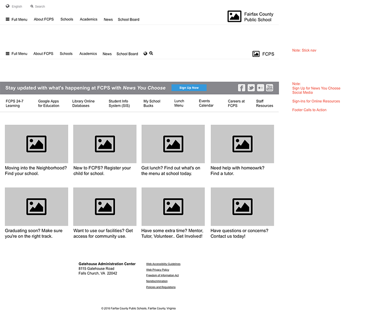This screenshot has height=310, width=387.
Task: Open Lunch Menu link
Action: pyautogui.click(x=179, y=103)
